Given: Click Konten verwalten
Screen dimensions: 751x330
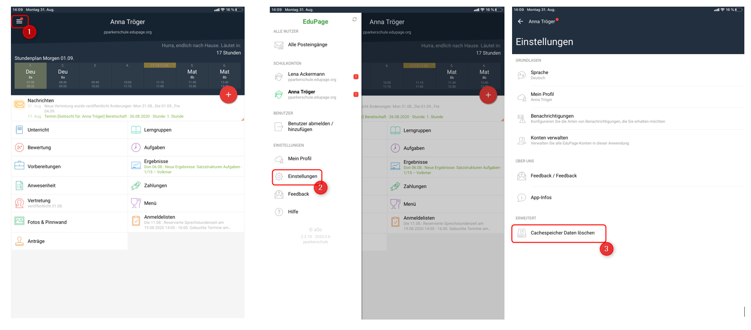Looking at the screenshot, I should [628, 141].
